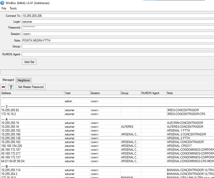214x178 pixels.
Task: Open the filter funnel icon
Action: tap(11, 87)
